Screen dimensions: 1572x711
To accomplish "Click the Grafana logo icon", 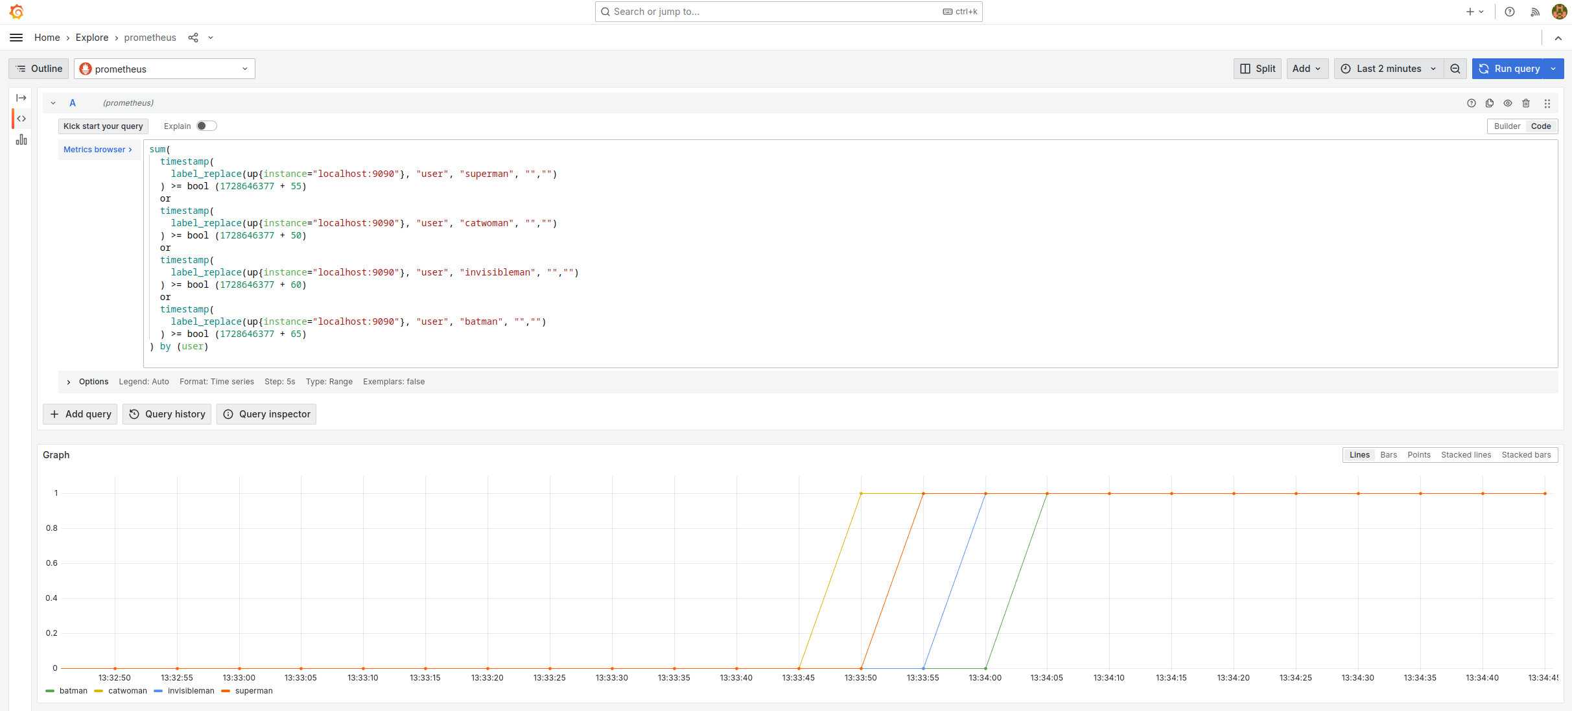I will click(16, 12).
